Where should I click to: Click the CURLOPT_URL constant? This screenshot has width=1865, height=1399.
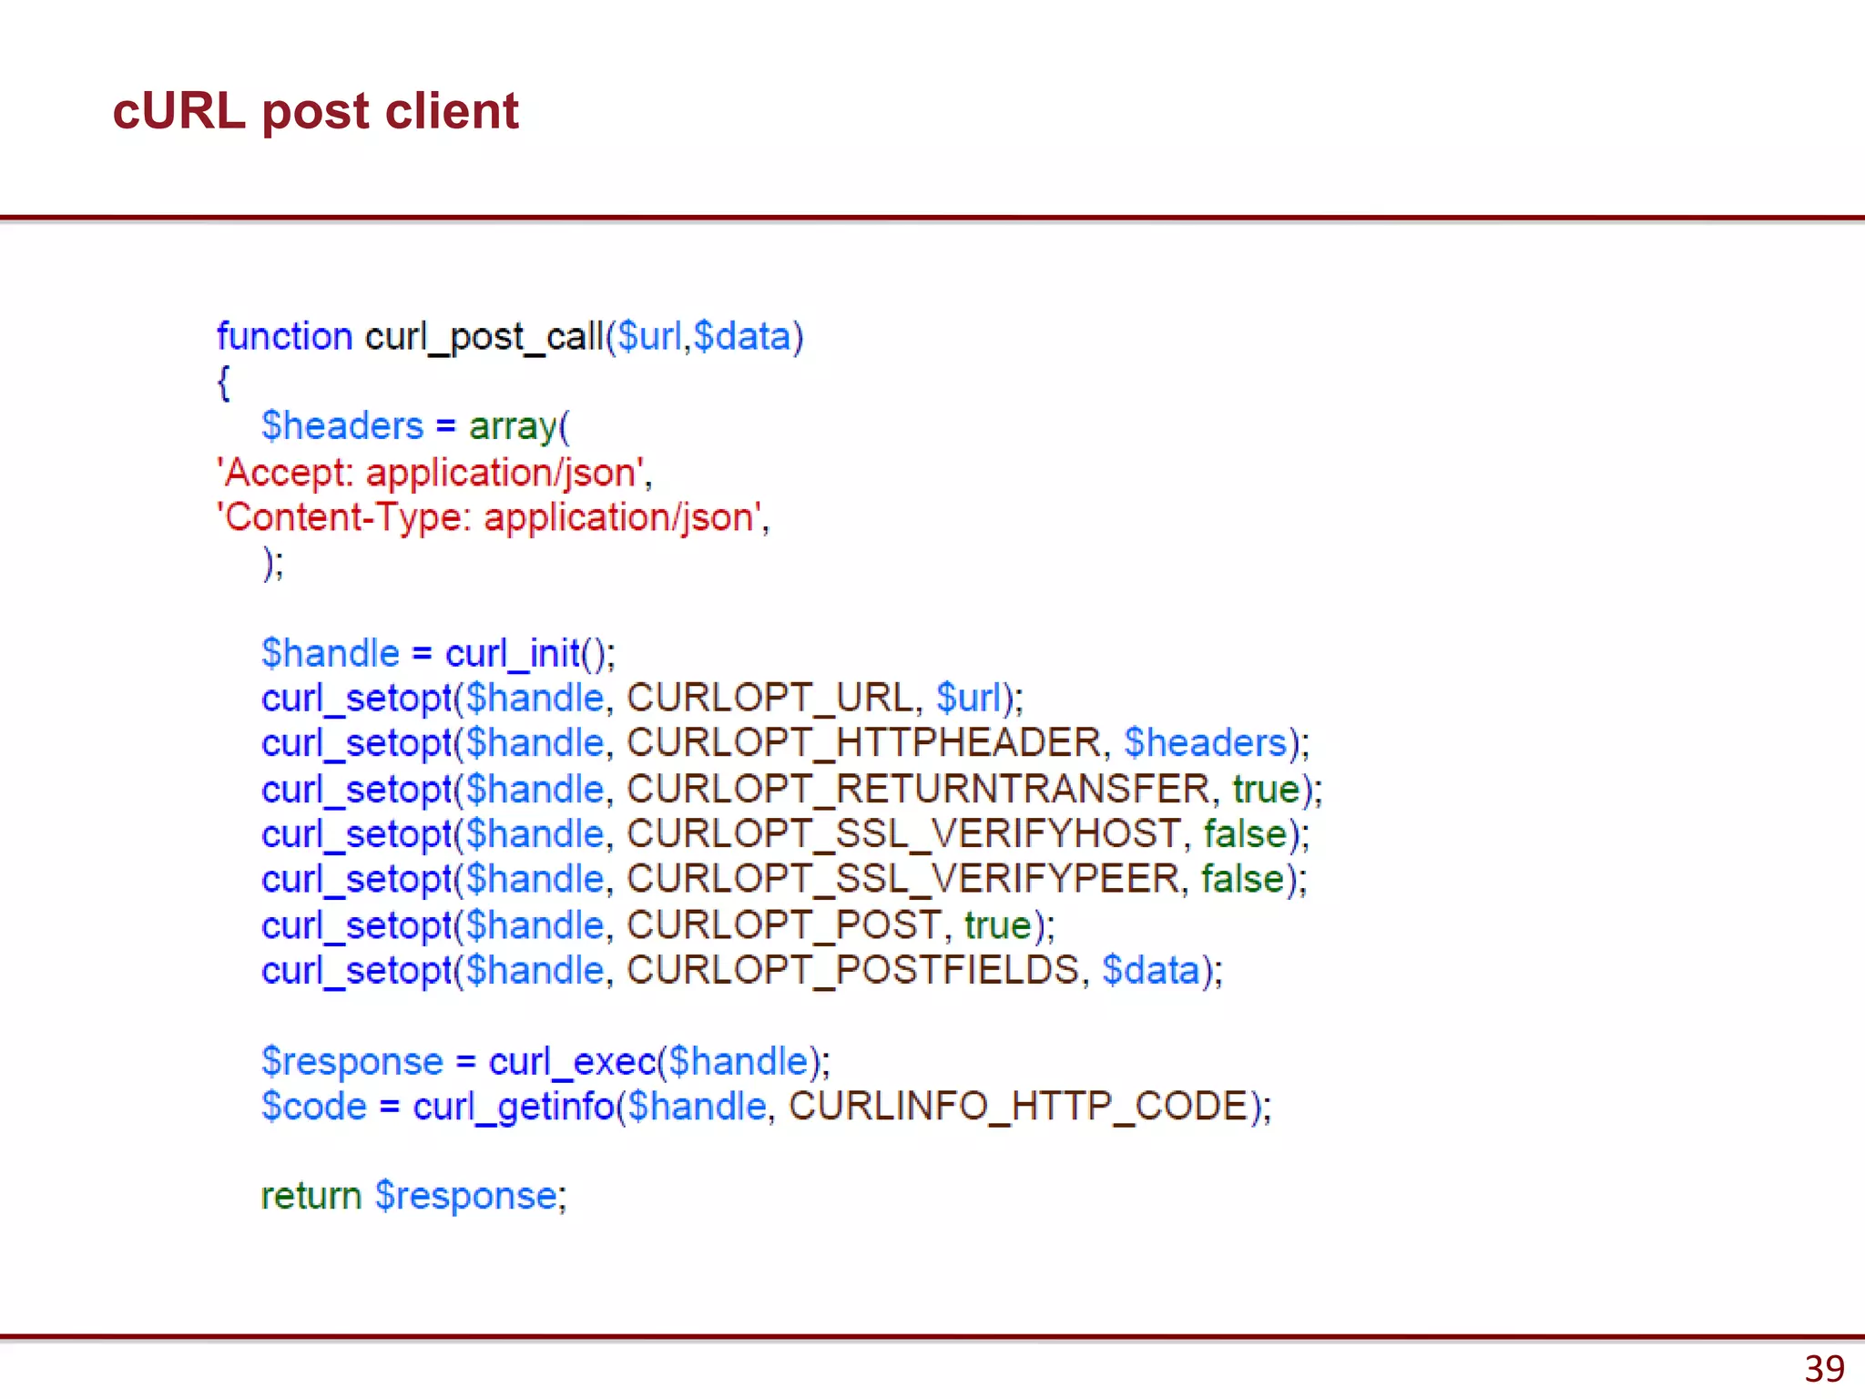pos(769,698)
